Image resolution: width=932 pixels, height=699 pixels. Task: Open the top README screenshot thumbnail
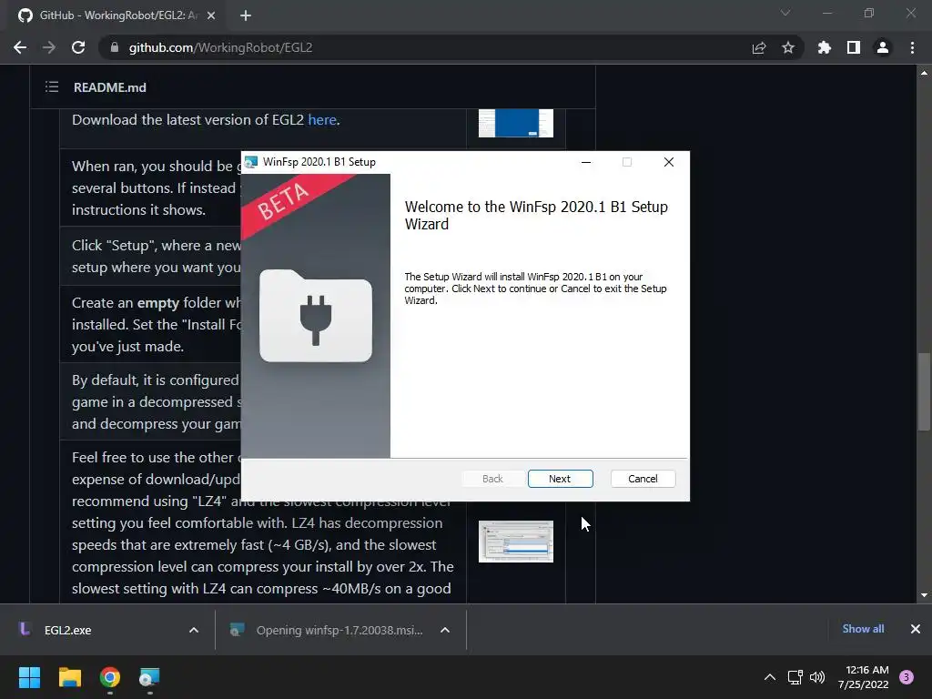click(516, 123)
